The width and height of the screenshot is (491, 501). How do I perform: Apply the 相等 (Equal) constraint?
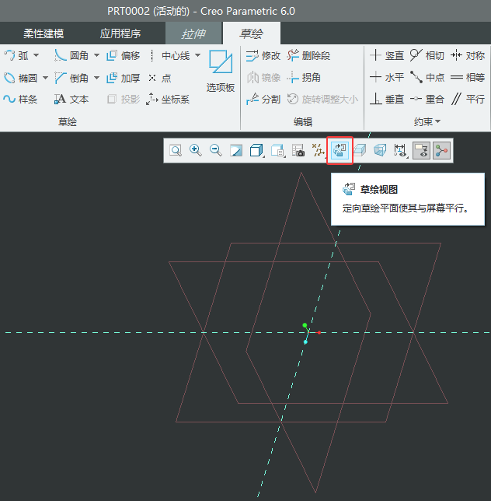click(x=468, y=78)
